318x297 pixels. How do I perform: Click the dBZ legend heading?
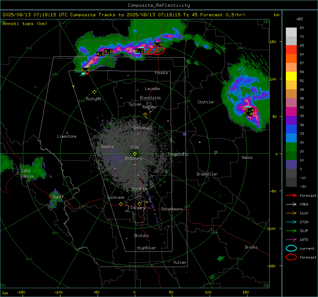point(300,19)
